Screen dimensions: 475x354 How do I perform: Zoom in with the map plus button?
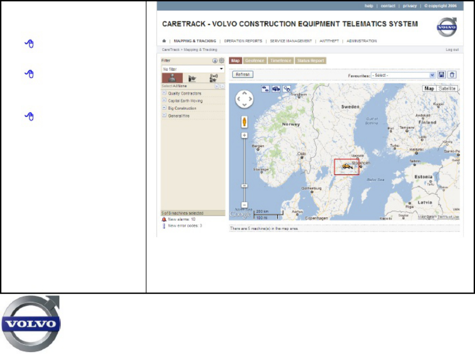pyautogui.click(x=244, y=136)
